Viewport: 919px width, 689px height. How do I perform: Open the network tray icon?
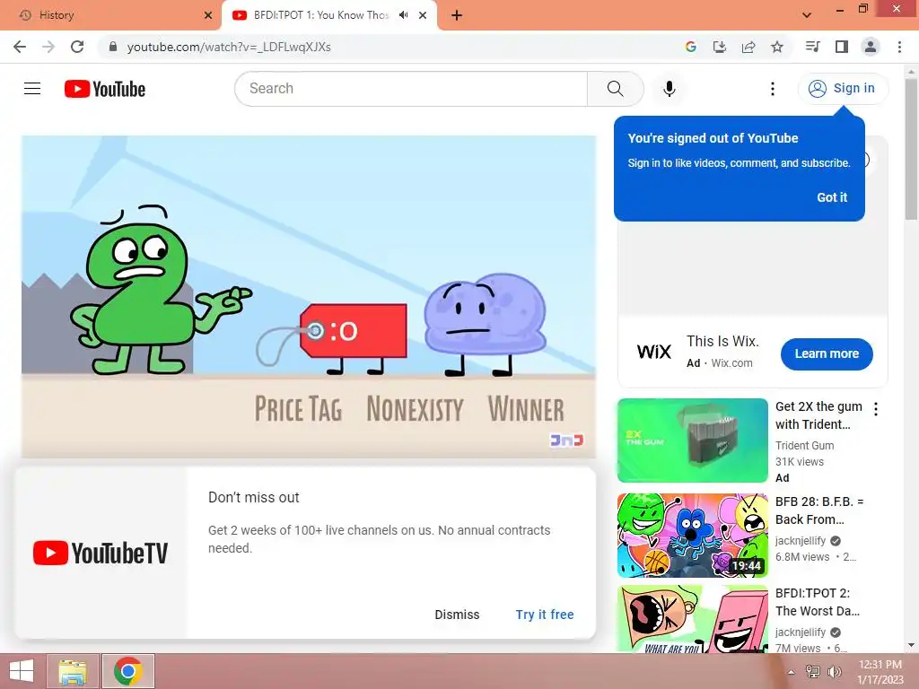tap(813, 671)
